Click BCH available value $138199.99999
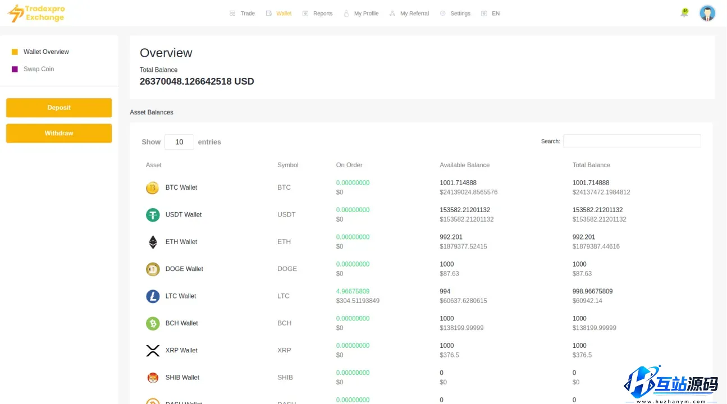Screen dimensions: 727x404 (x=461, y=328)
